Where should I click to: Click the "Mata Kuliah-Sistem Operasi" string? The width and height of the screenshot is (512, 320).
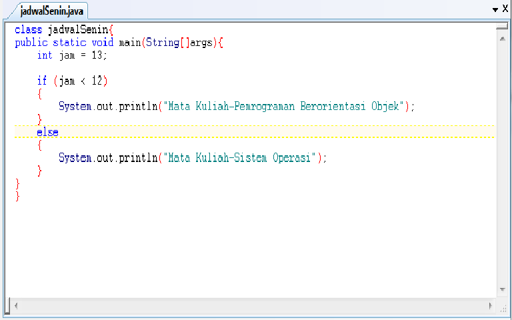click(x=240, y=158)
